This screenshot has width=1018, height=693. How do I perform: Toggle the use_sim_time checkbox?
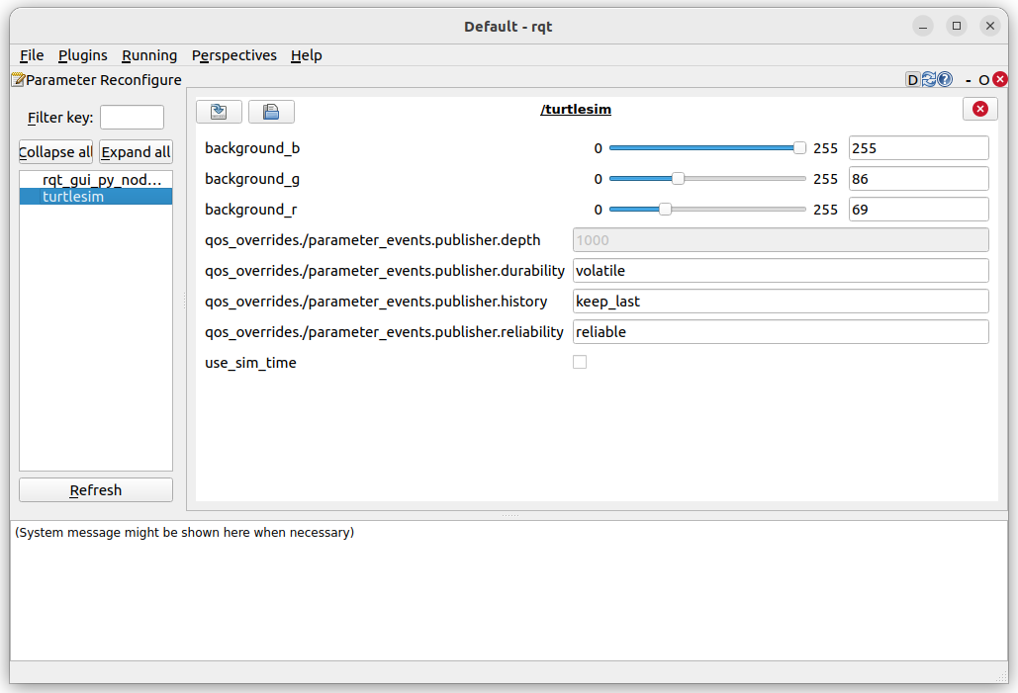click(x=580, y=362)
